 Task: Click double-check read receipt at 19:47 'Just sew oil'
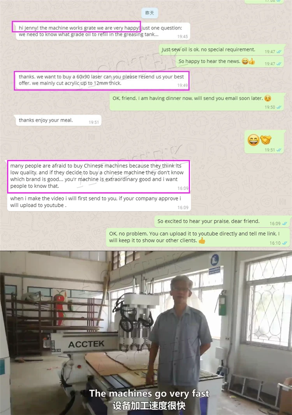click(x=279, y=52)
